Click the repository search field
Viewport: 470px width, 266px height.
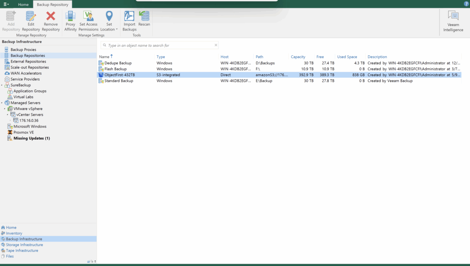pyautogui.click(x=159, y=45)
